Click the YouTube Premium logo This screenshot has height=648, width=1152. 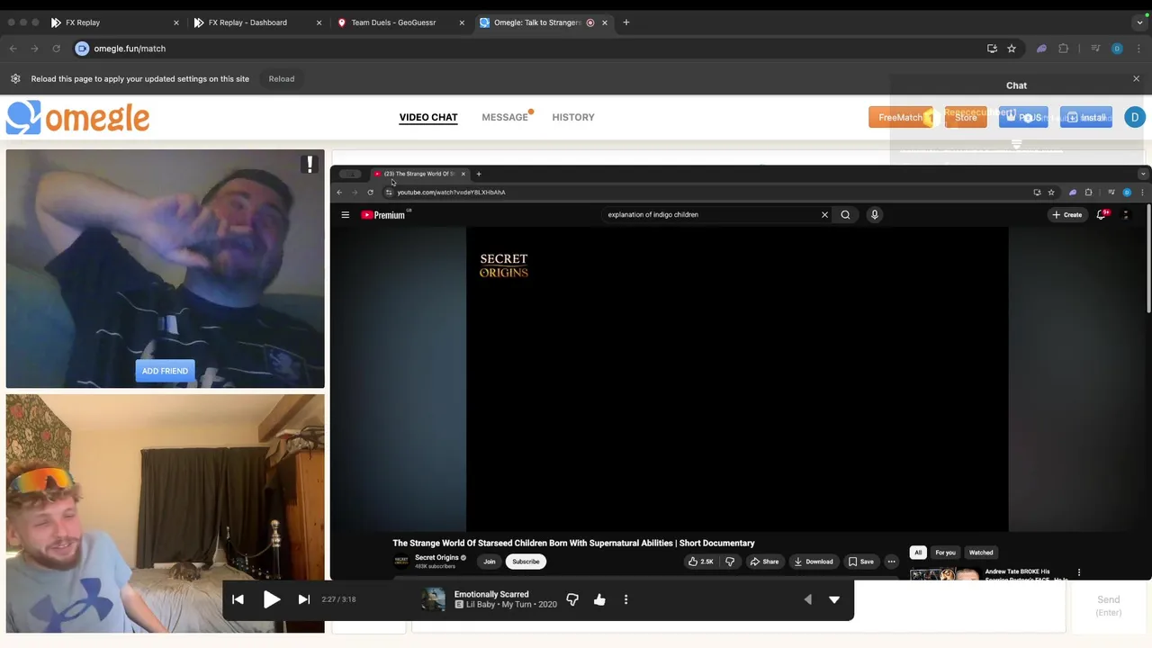coord(385,215)
